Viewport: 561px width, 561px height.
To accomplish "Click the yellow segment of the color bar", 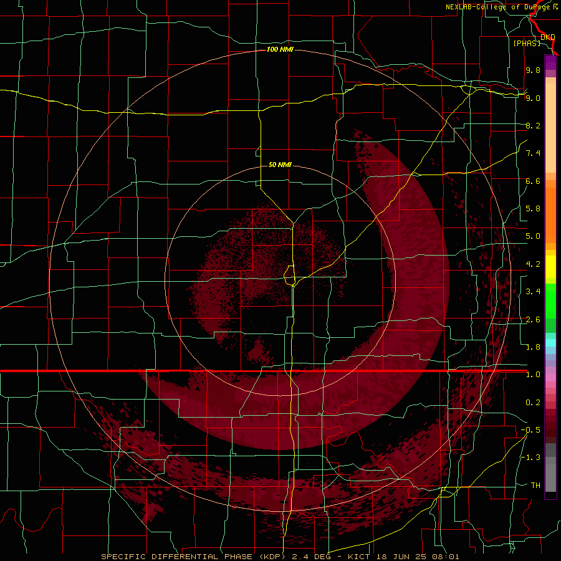I will tap(550, 267).
